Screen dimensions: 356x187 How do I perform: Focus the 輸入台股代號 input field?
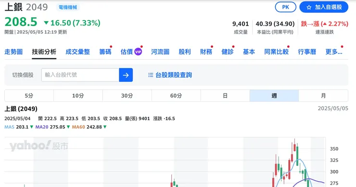[x=80, y=75]
